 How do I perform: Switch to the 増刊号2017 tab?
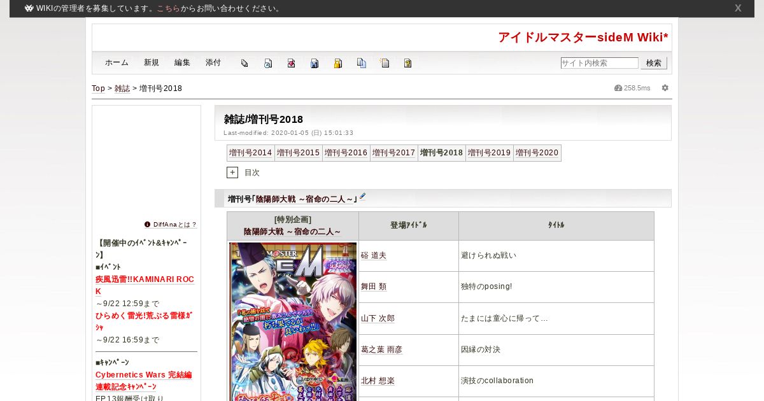click(x=394, y=153)
